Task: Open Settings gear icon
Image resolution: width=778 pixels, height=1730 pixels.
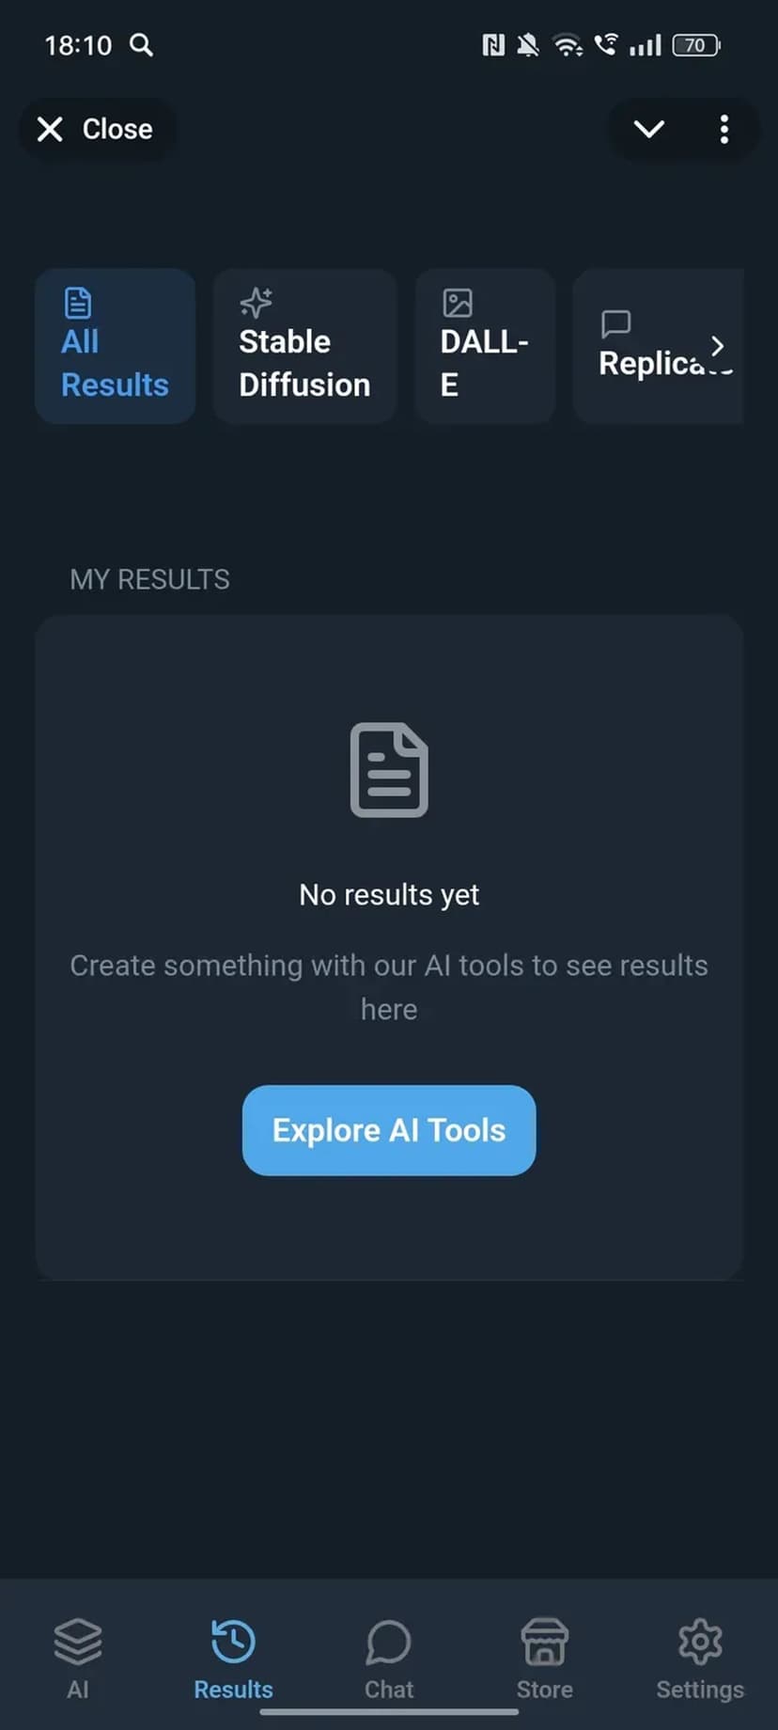Action: coord(700,1642)
